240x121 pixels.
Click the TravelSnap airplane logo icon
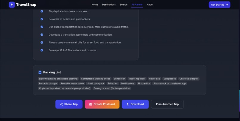tap(12, 5)
